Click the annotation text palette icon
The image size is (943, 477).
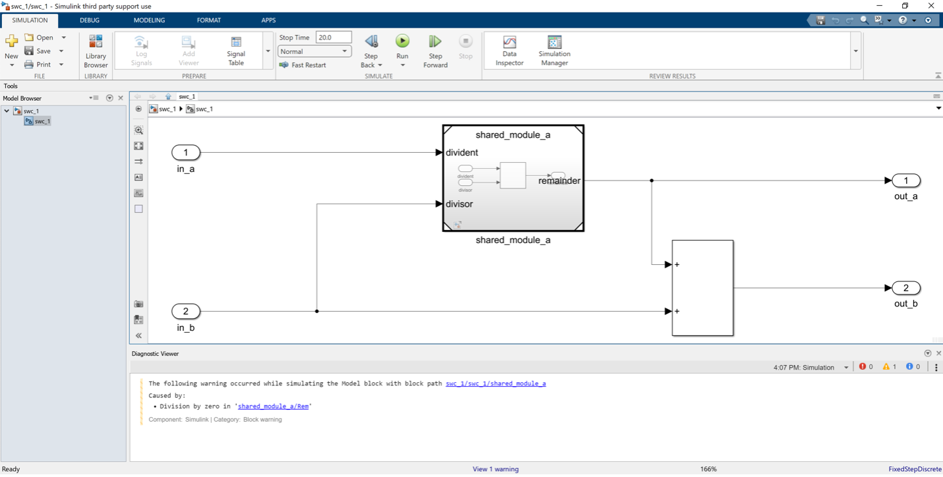138,177
